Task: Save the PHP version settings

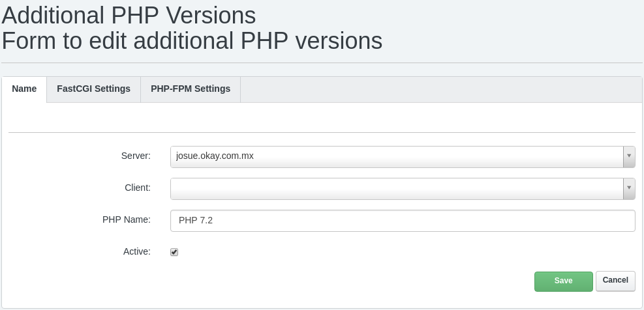Action: pyautogui.click(x=564, y=281)
